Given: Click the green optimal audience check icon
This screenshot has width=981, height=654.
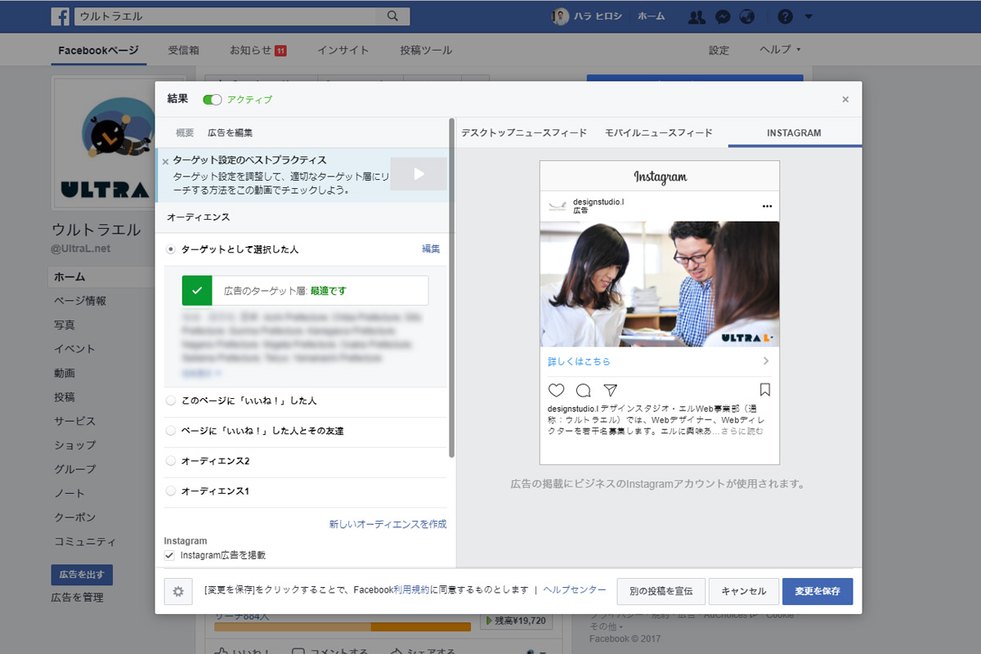Looking at the screenshot, I should coord(197,290).
